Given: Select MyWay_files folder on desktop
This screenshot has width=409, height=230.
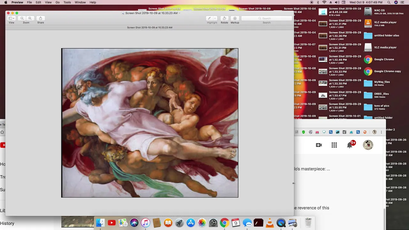Looking at the screenshot, I should (368, 83).
